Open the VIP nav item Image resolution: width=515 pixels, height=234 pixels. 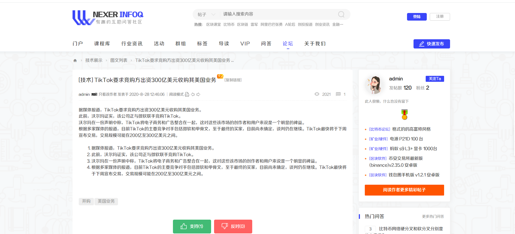coord(245,44)
